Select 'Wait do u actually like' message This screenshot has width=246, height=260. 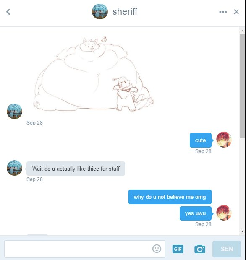tap(76, 169)
